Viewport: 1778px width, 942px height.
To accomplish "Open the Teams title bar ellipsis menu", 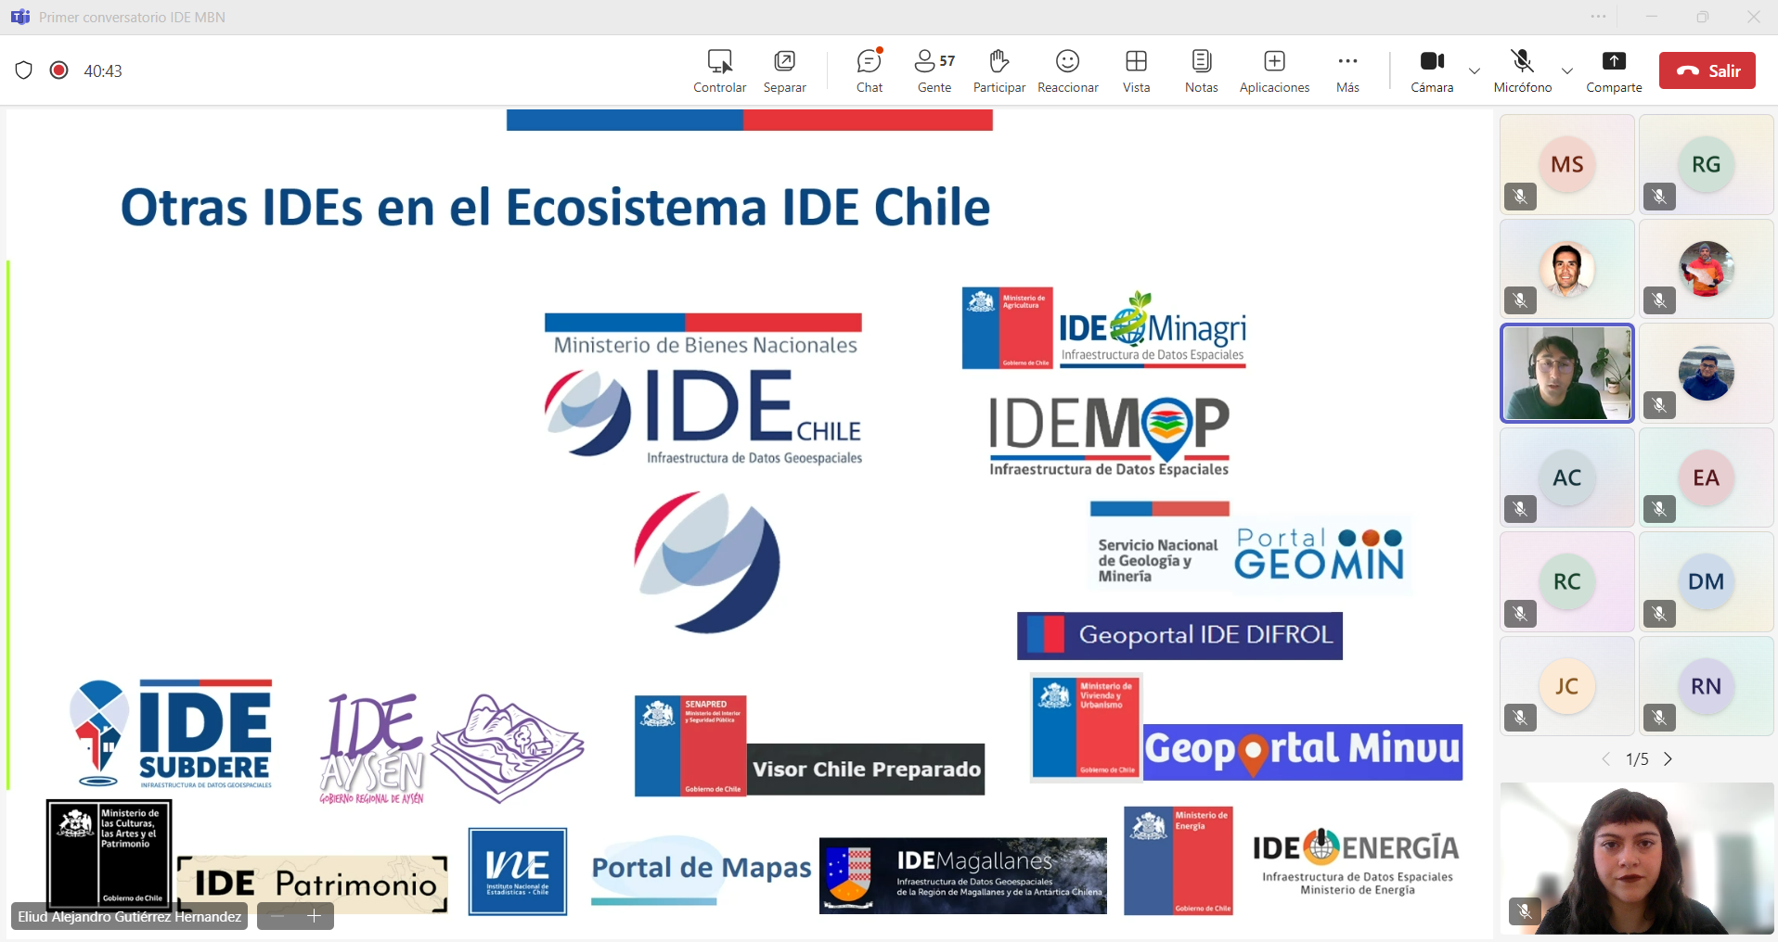I will 1598,17.
